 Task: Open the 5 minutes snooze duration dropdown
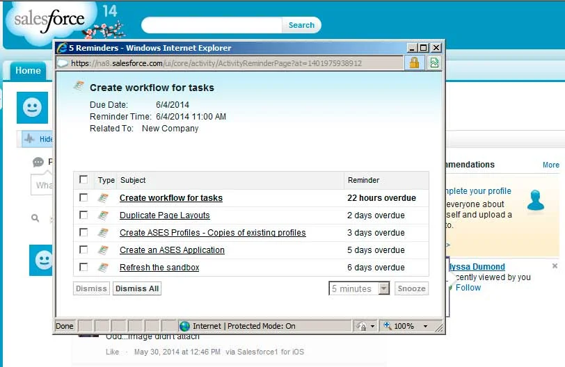[359, 288]
